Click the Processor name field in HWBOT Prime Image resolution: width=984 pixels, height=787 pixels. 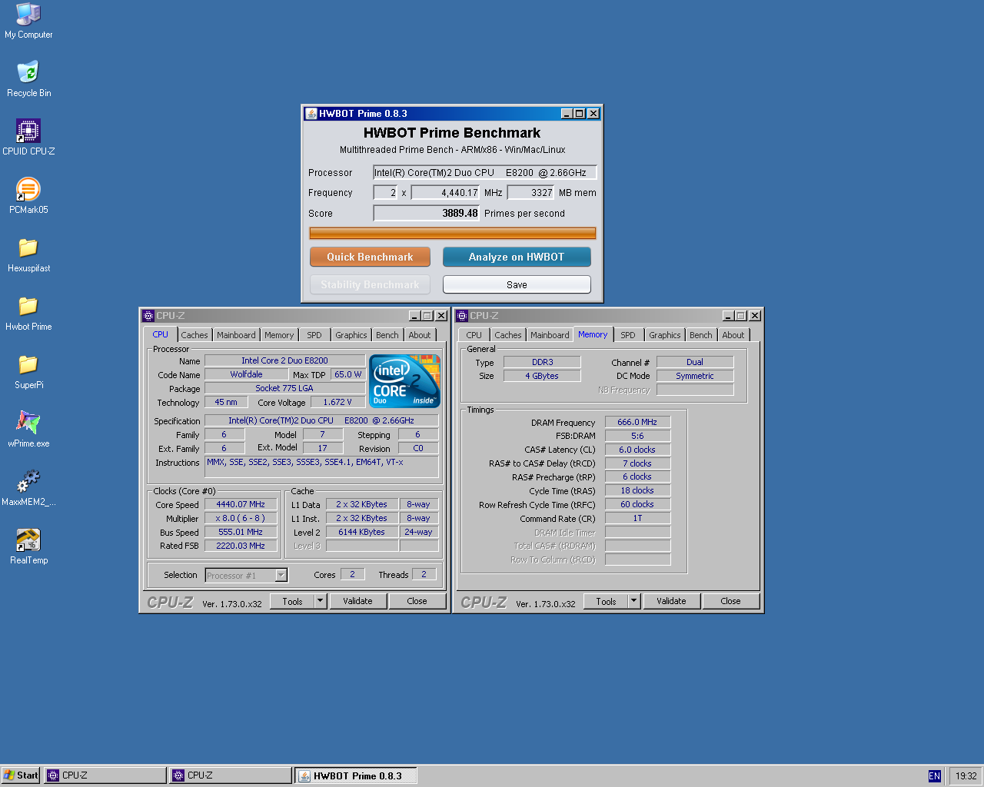pos(485,173)
